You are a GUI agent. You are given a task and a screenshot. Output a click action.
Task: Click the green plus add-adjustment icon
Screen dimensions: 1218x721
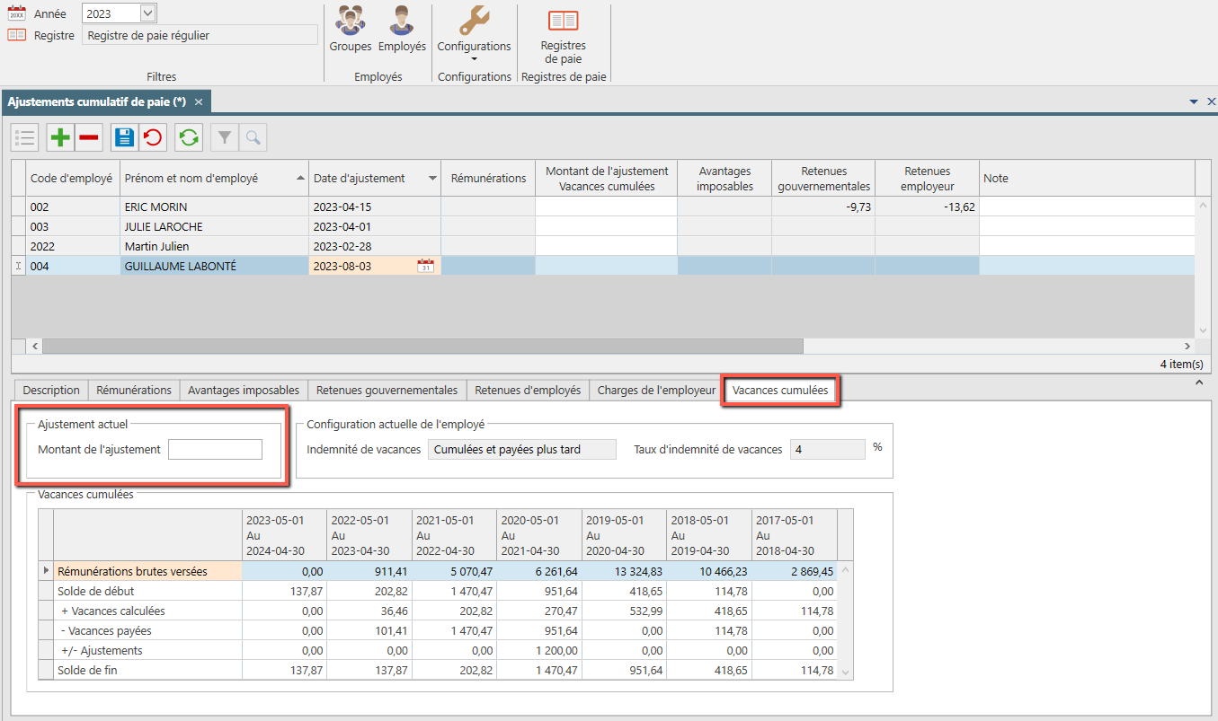(x=60, y=137)
